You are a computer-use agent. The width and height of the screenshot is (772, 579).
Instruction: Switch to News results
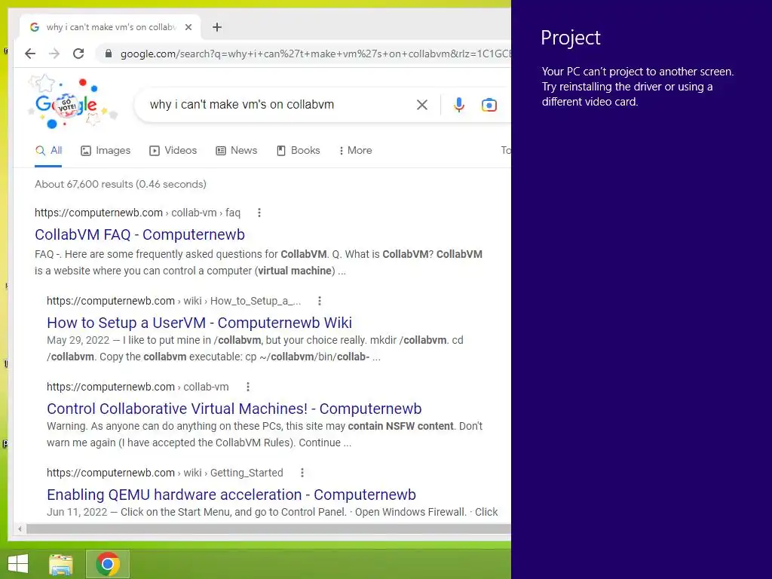pyautogui.click(x=236, y=151)
